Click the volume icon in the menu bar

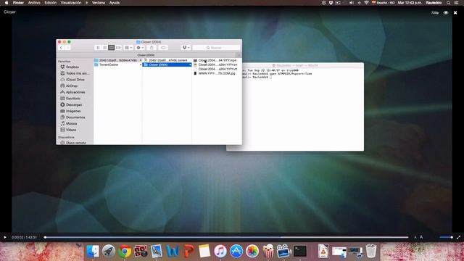coord(351,3)
